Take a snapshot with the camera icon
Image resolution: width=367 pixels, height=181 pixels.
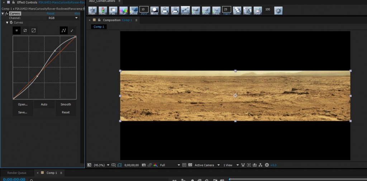click(144, 165)
